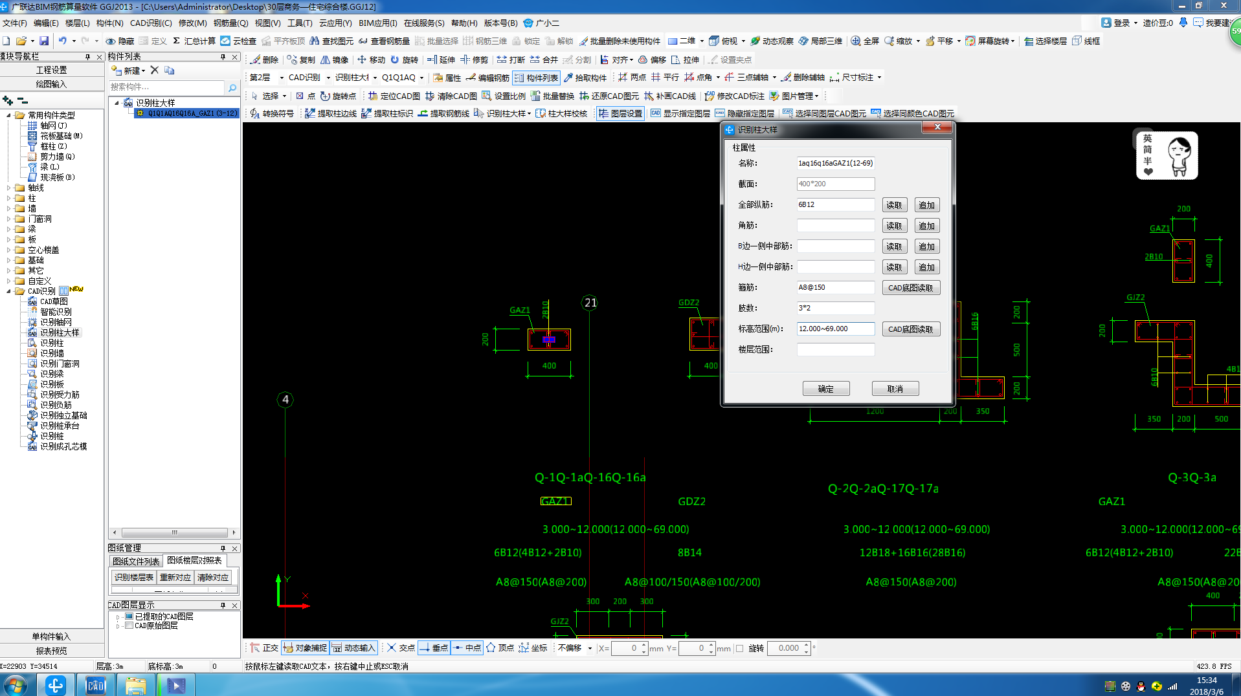
Task: Click 全屏 full screen icon
Action: (x=865, y=41)
